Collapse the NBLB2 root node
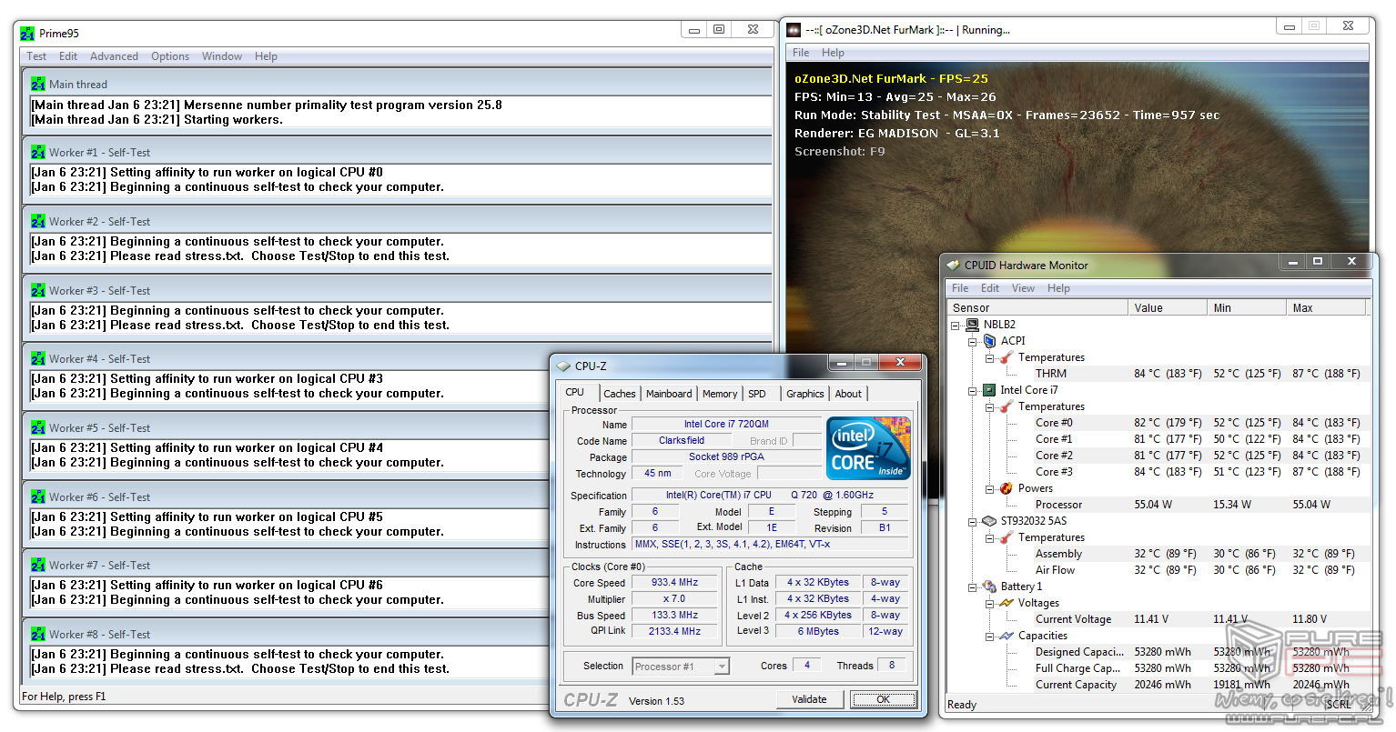Viewport: 1396px width, 732px height. (x=956, y=325)
